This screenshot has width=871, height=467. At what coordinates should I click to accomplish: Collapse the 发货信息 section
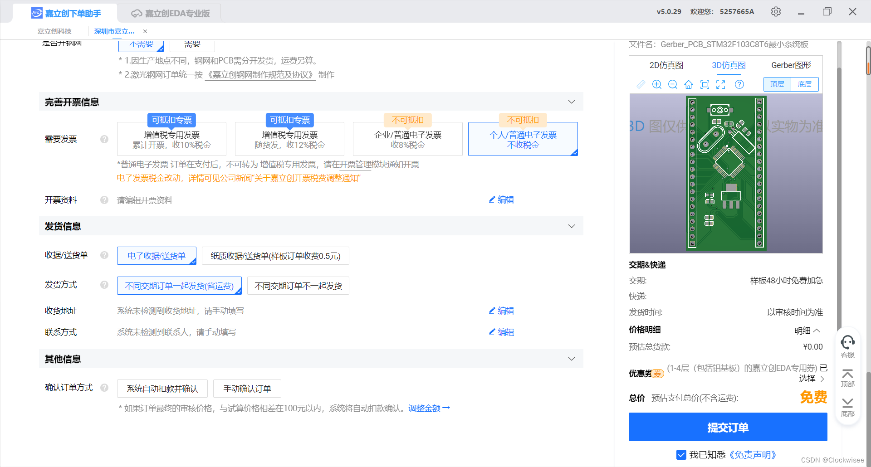pos(572,226)
